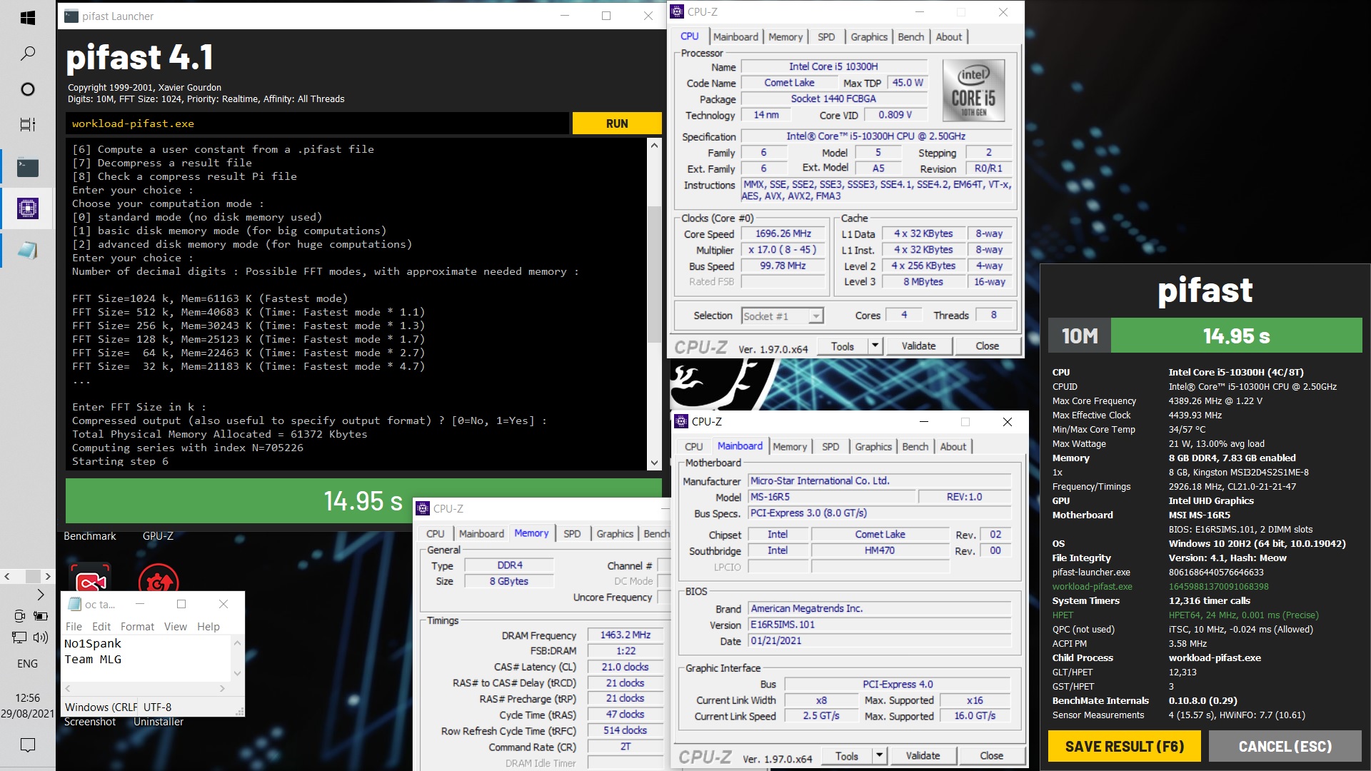
Task: Switch to CPU tab in Mainboard CPU-Z window
Action: pos(694,447)
